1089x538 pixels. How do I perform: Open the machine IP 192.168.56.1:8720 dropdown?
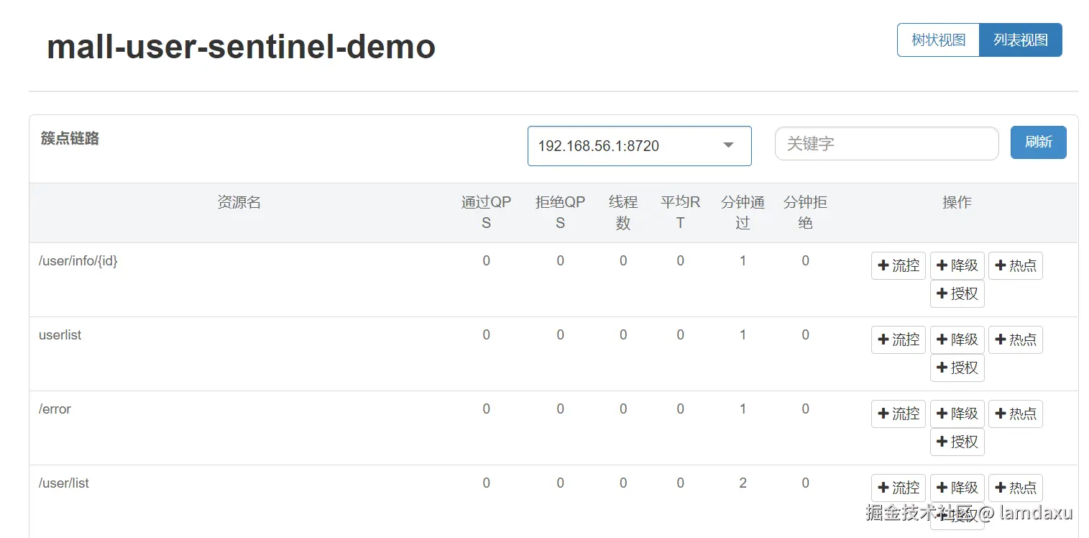coord(639,146)
